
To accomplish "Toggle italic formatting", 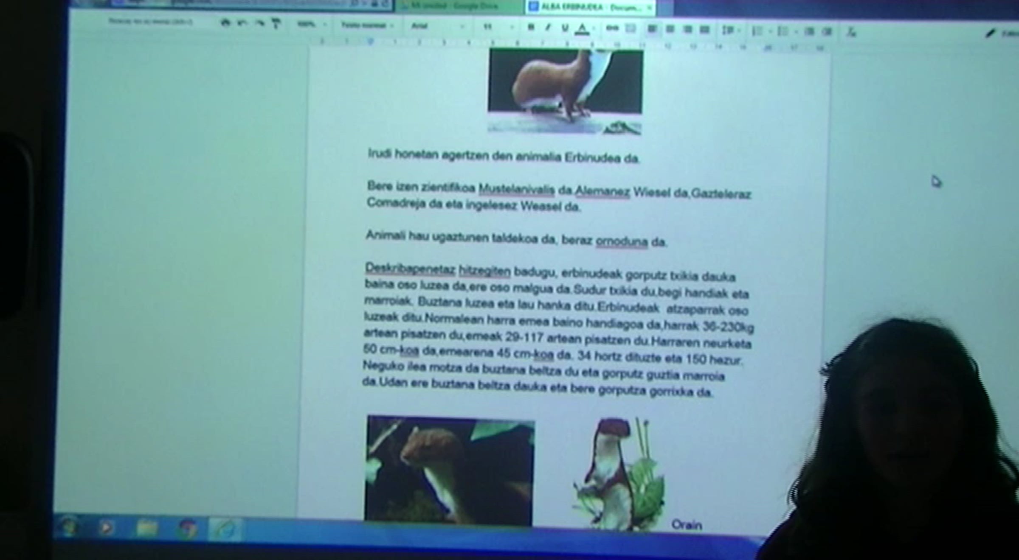I will (x=548, y=28).
